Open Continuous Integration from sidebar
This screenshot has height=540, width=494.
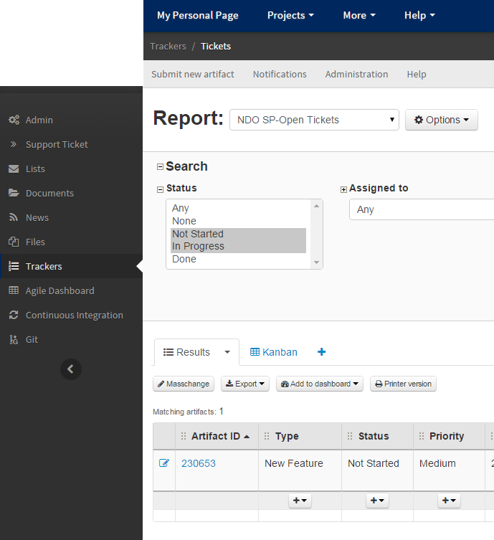click(x=75, y=315)
